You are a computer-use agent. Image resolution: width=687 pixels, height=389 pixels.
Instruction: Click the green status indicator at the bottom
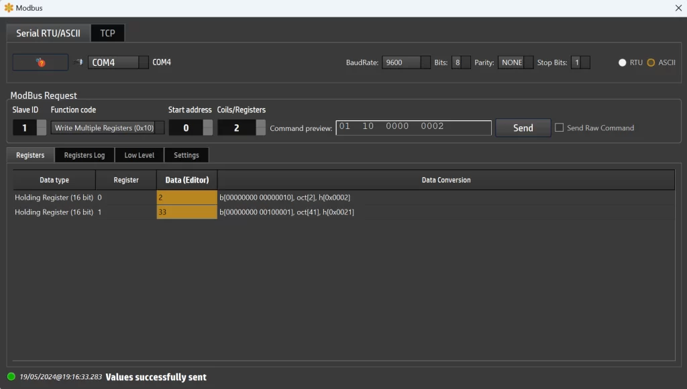(x=11, y=376)
